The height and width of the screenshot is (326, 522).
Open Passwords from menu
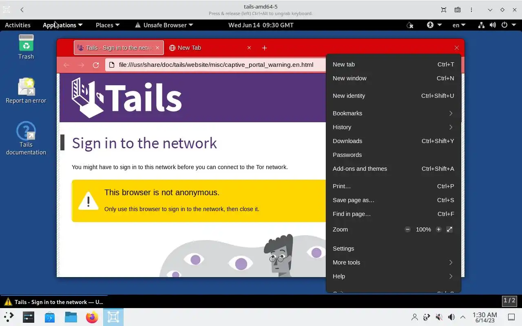pyautogui.click(x=394, y=155)
